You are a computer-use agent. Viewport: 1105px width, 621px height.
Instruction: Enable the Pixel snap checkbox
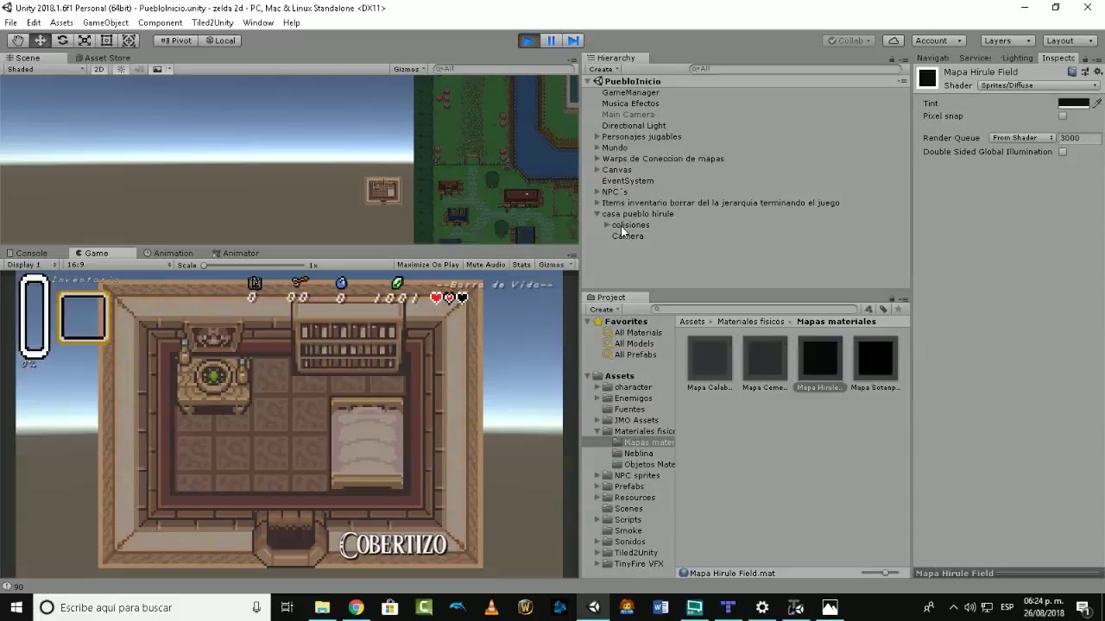click(x=1063, y=116)
